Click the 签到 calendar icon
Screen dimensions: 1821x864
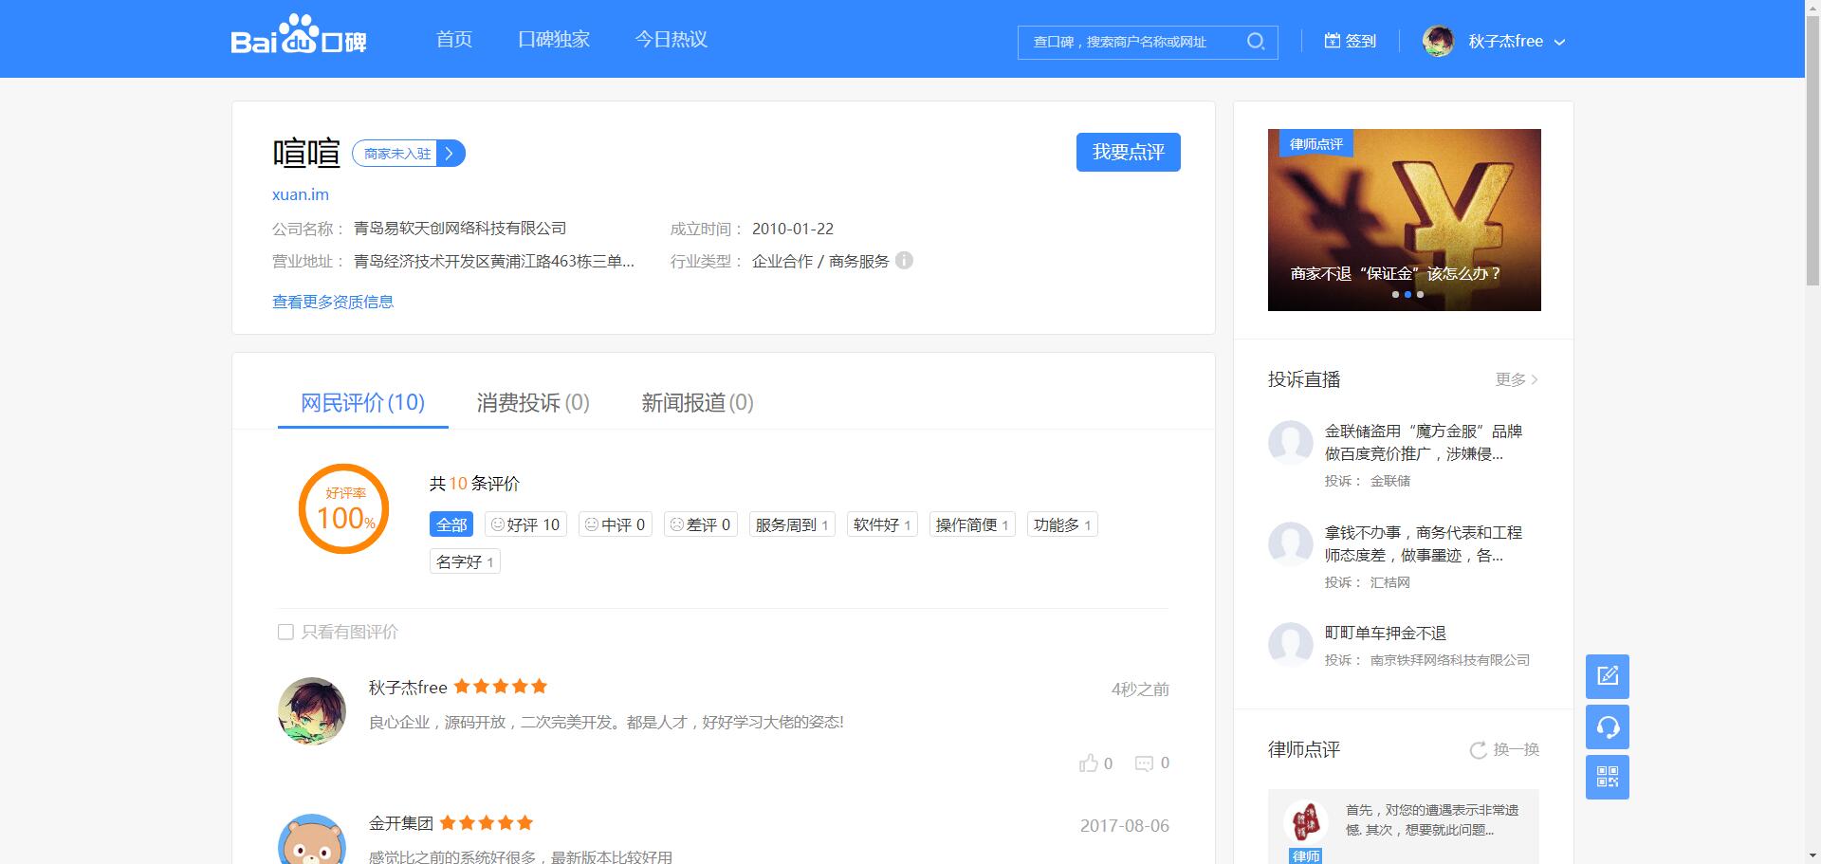[1333, 41]
